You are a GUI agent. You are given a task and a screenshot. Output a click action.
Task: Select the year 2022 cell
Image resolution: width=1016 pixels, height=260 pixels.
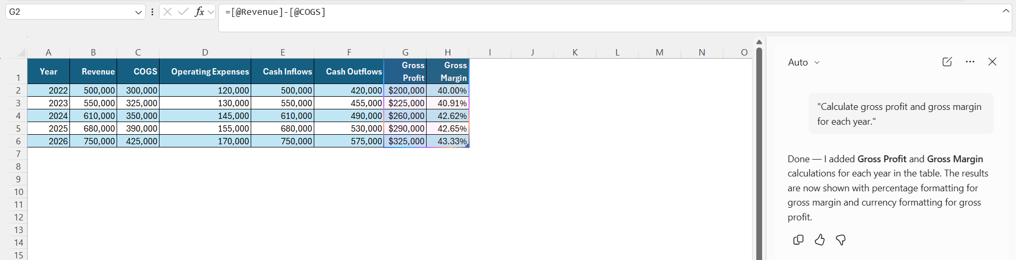tap(48, 90)
